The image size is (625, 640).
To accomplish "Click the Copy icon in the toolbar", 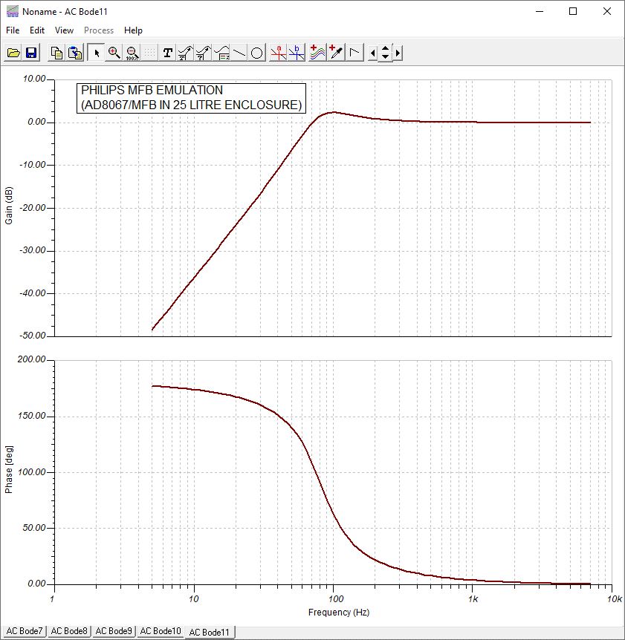I will coord(56,53).
